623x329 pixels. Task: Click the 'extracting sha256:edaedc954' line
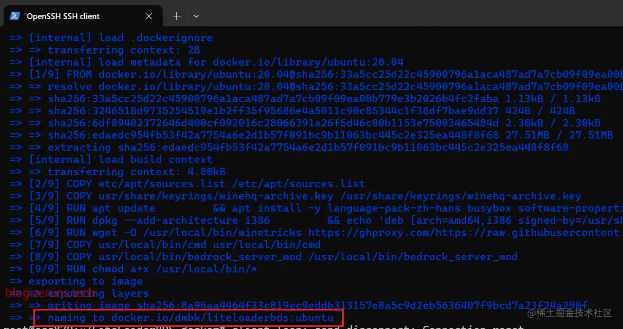[289, 148]
